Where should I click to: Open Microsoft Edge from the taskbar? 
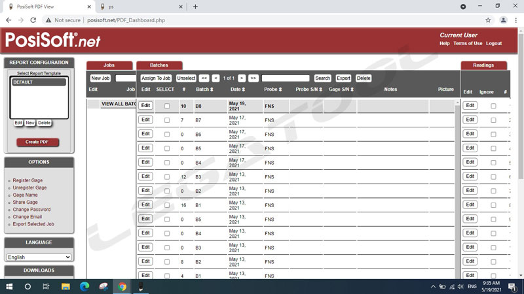pos(84,286)
